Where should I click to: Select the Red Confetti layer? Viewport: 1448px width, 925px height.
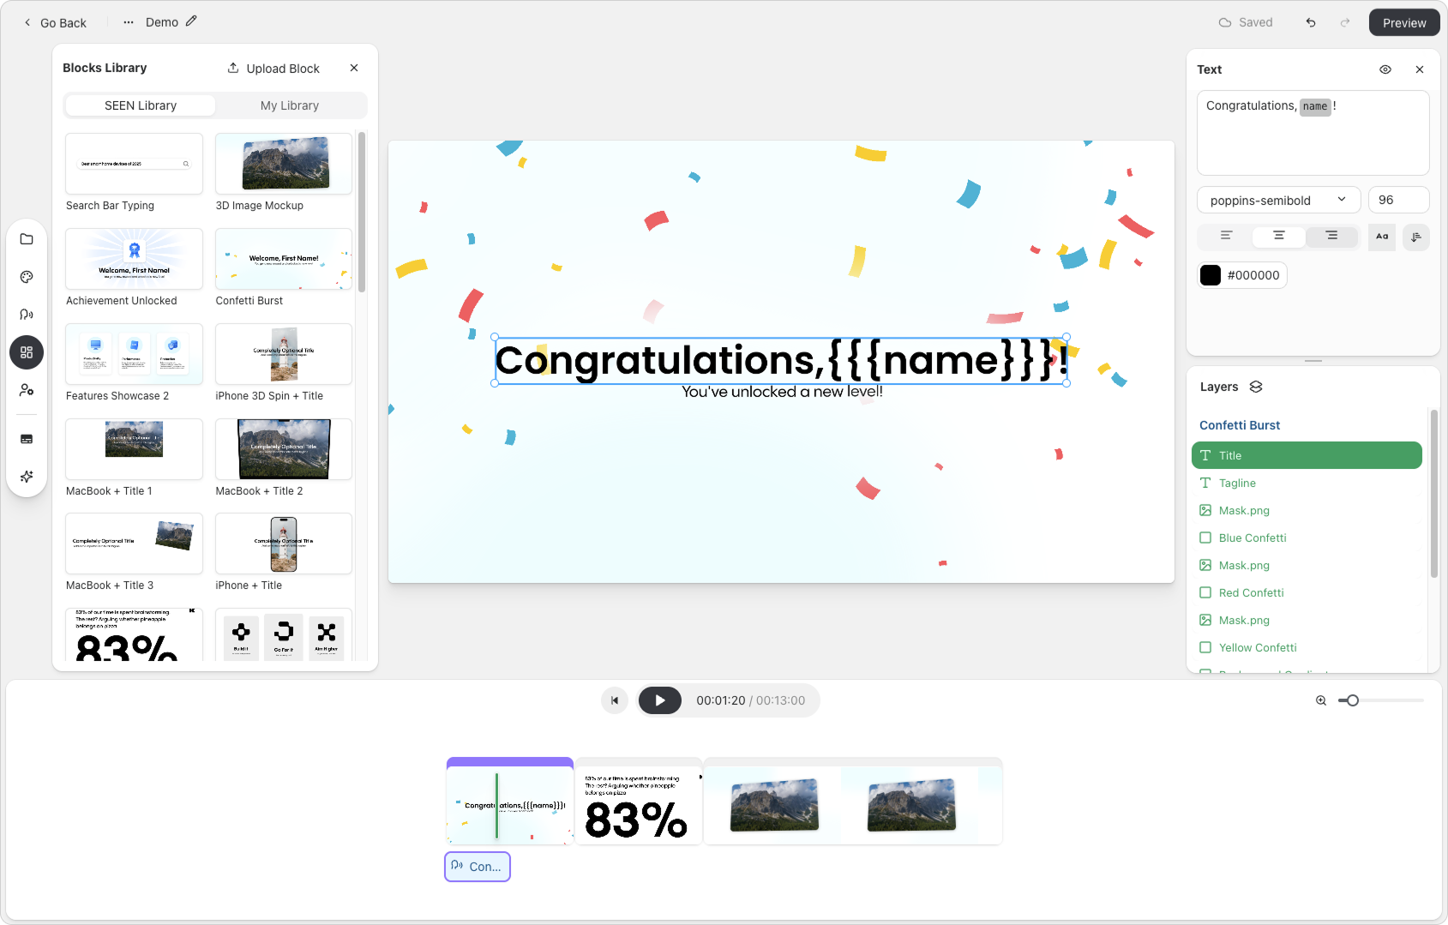pyautogui.click(x=1307, y=592)
